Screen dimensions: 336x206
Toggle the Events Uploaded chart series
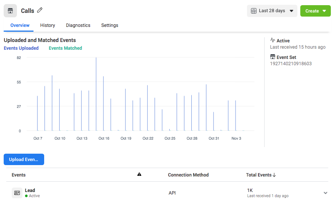pos(21,48)
